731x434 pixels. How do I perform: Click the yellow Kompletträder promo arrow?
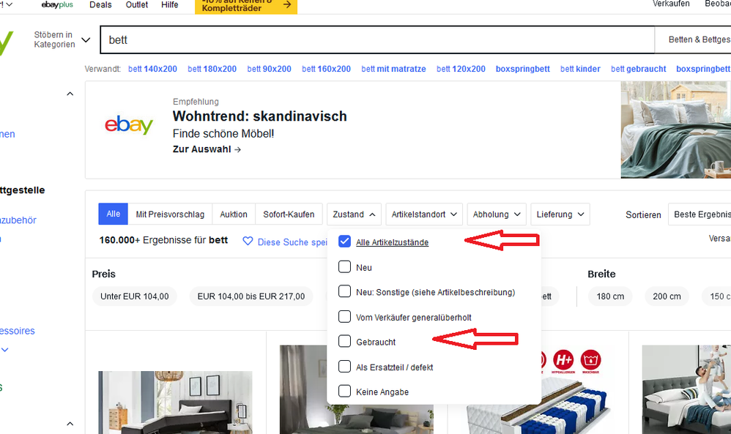coord(287,5)
